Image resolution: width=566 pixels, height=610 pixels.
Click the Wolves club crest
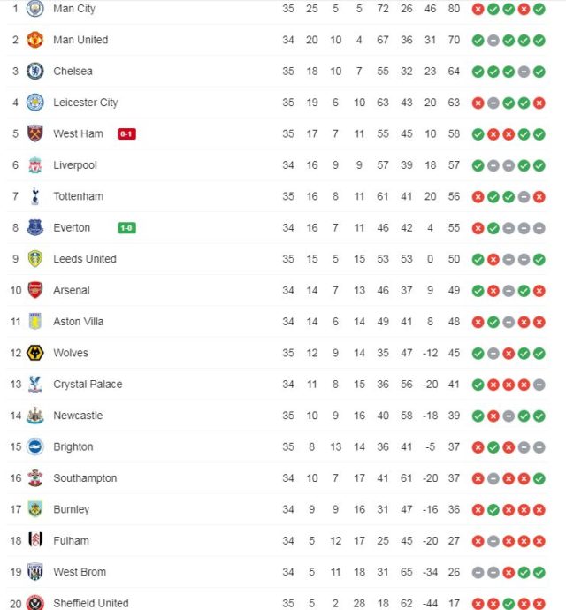(x=34, y=353)
